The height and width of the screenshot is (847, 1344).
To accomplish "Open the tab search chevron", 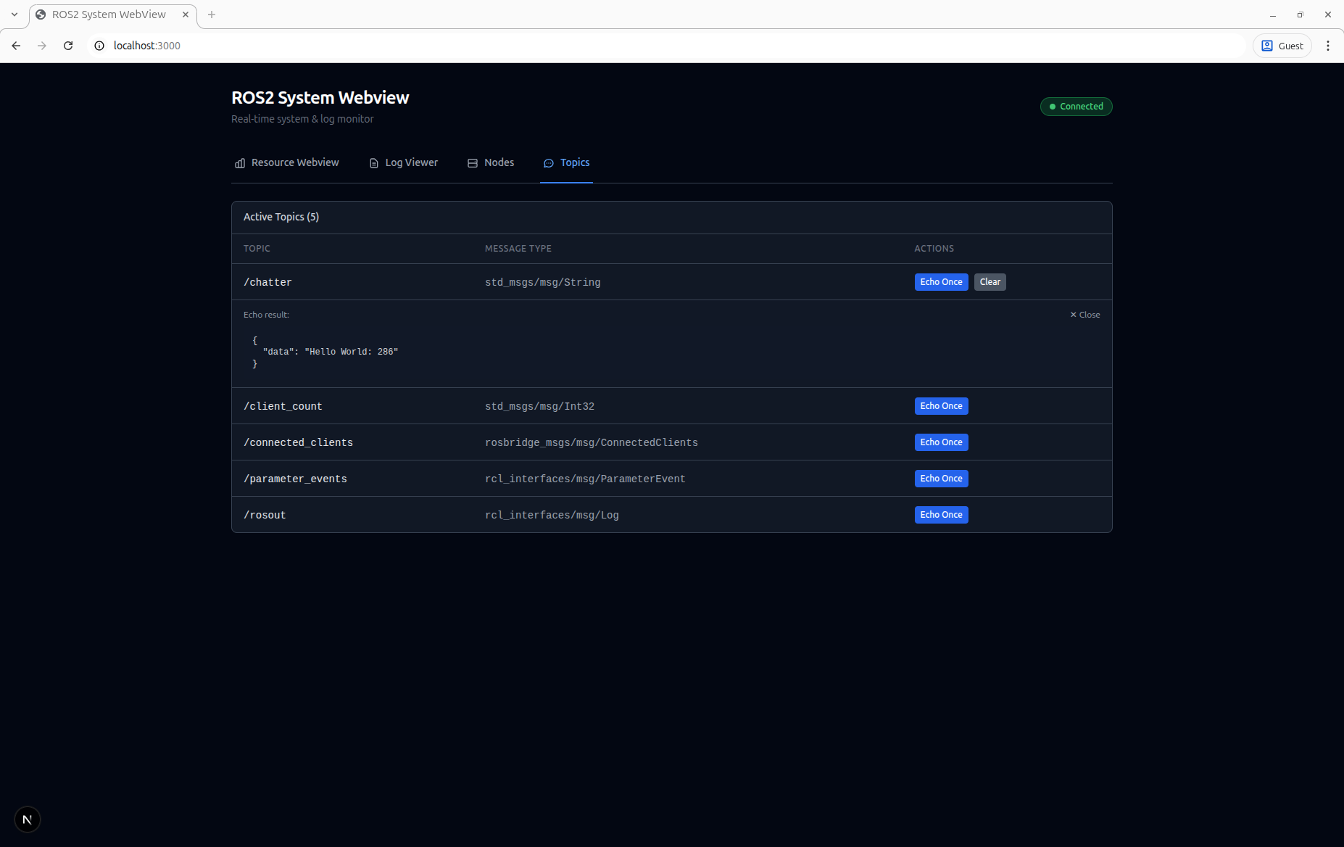I will [x=14, y=14].
